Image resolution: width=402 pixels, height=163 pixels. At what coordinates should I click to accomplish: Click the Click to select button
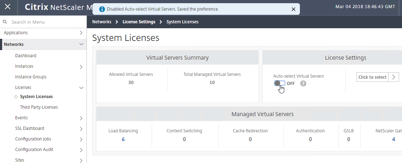(x=373, y=77)
